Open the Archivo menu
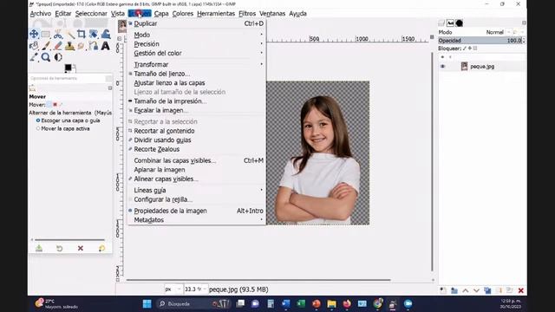This screenshot has width=555, height=312. click(41, 14)
